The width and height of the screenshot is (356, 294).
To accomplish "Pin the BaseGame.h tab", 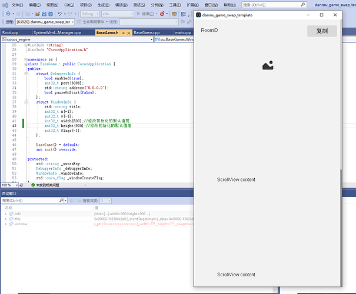I will coord(122,32).
